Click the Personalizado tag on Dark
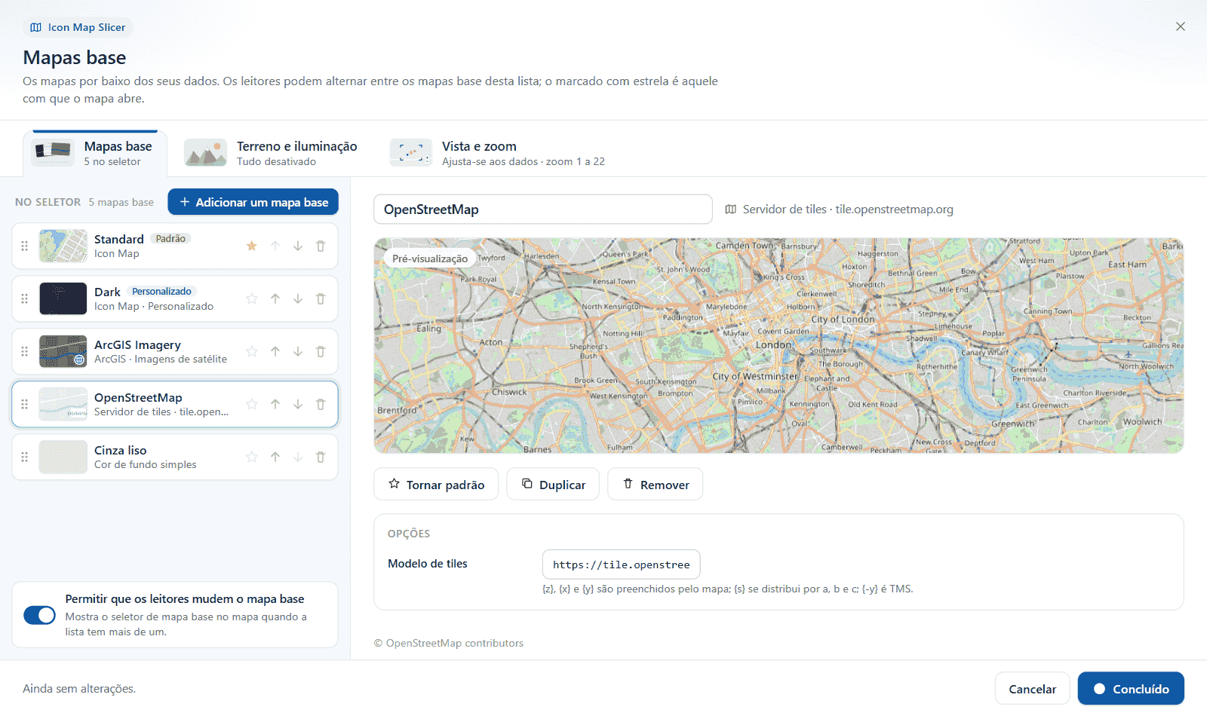The width and height of the screenshot is (1207, 716). point(161,291)
